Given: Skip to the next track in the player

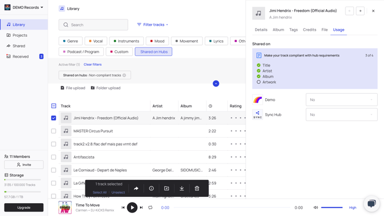Looking at the screenshot, I should coord(141,208).
